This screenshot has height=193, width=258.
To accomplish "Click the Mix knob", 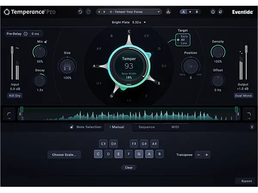I will (x=40, y=52).
